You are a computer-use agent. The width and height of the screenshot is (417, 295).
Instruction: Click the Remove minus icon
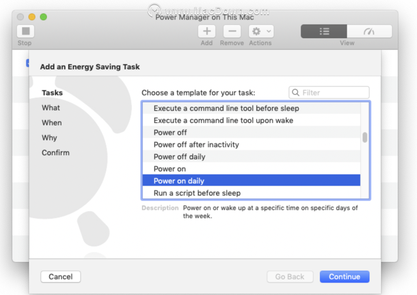click(x=232, y=31)
